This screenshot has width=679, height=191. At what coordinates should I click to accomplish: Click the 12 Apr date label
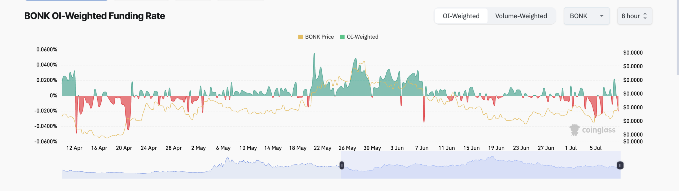pos(74,148)
